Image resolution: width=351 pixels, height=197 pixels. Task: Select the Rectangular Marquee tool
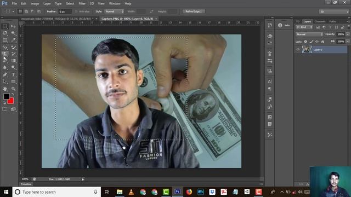[5, 26]
